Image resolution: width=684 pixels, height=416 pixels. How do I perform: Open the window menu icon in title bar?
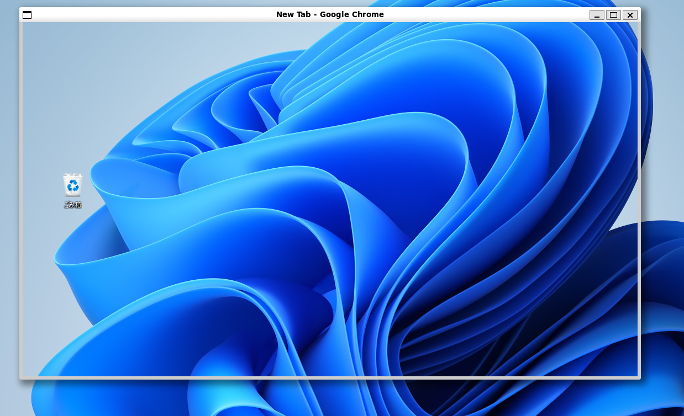(x=27, y=15)
